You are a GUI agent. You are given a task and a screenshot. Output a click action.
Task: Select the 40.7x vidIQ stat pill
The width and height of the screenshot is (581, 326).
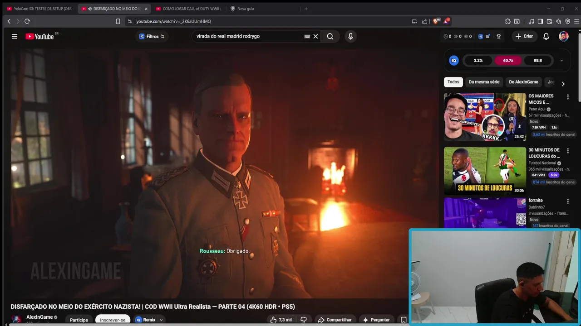508,60
